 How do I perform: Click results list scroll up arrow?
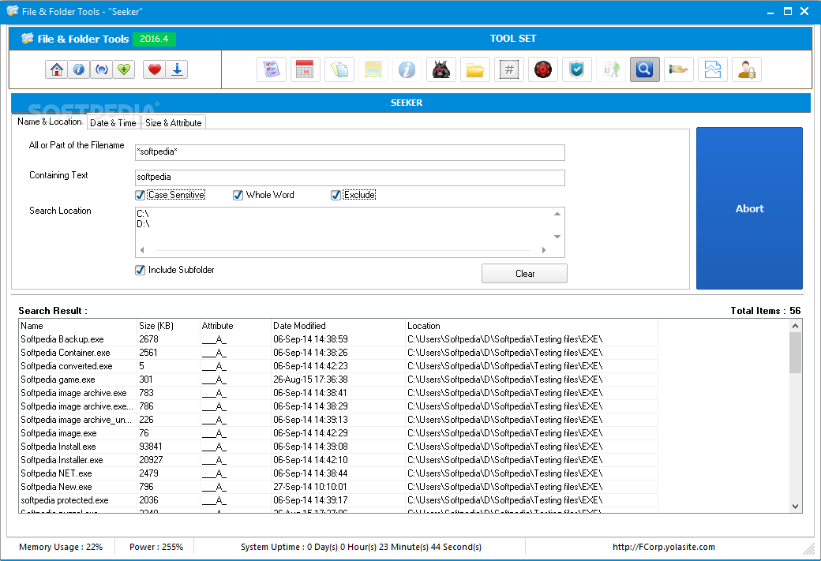796,326
